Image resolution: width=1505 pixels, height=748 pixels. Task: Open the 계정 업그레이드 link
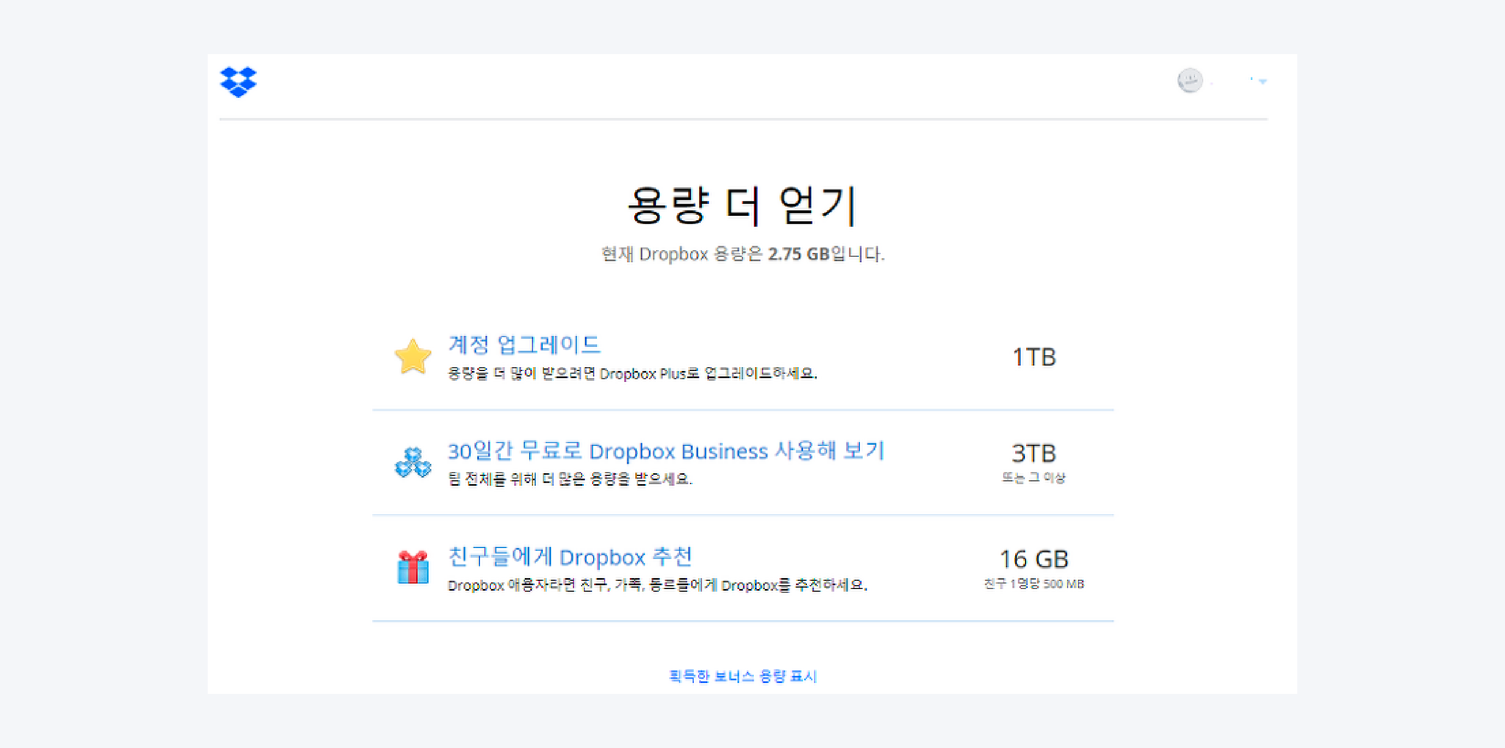[524, 345]
